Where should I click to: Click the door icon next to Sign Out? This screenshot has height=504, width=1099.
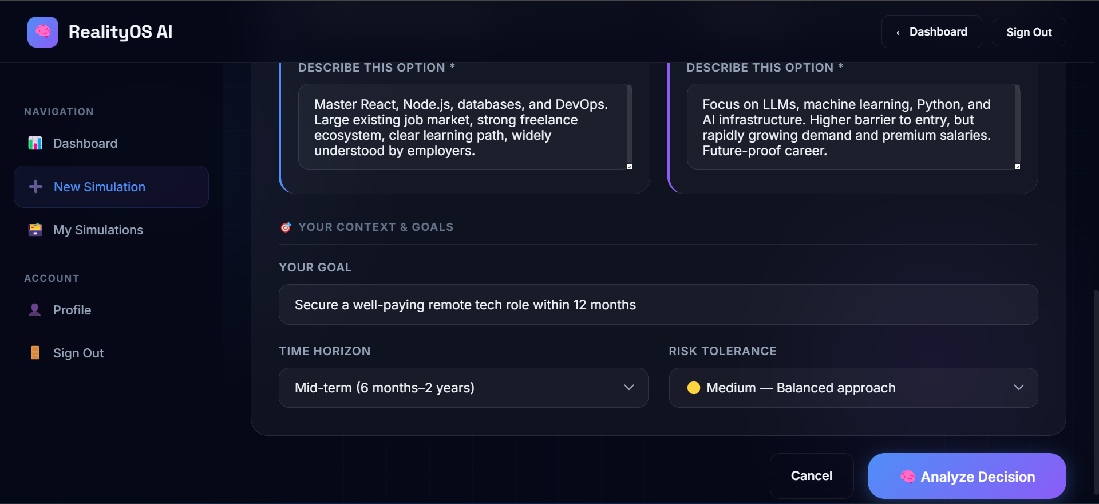point(35,353)
